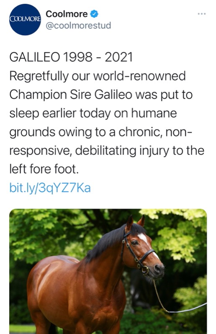
Task: Click the 'sleep earlier today' text line
Action: point(93,113)
